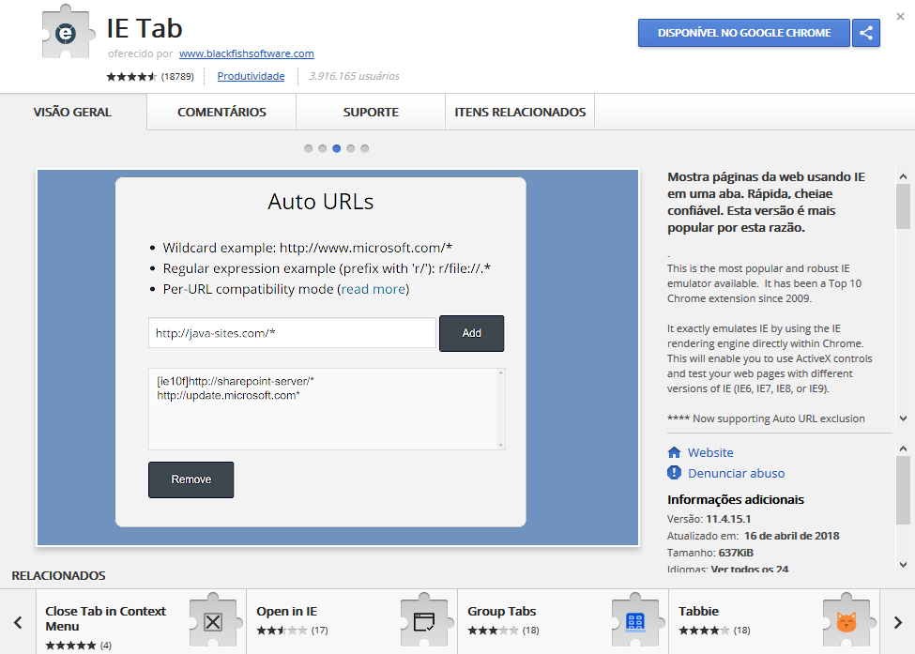Click Ver todos os 24 languages link
This screenshot has width=915, height=654.
(749, 569)
